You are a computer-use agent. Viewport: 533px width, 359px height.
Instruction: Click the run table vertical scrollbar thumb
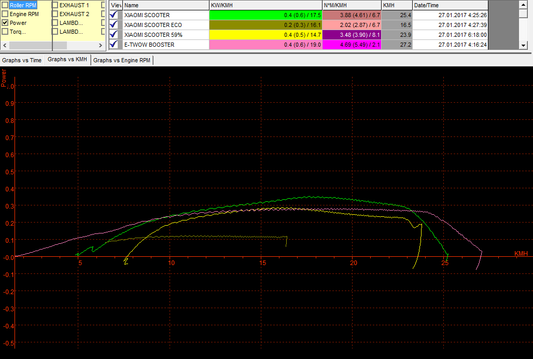coord(523,13)
